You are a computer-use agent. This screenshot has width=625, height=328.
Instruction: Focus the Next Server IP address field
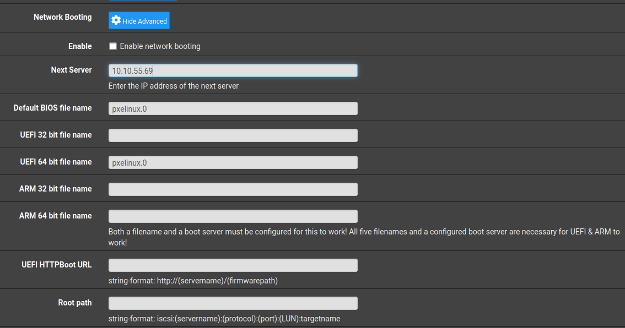tap(233, 70)
